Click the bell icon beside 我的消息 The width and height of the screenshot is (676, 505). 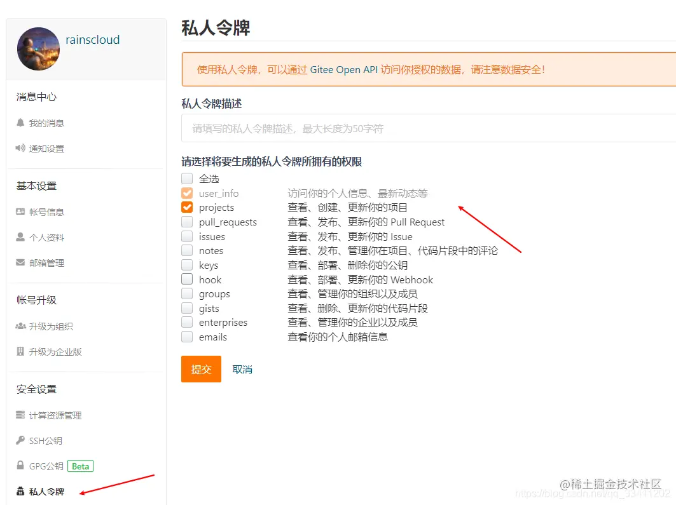20,123
